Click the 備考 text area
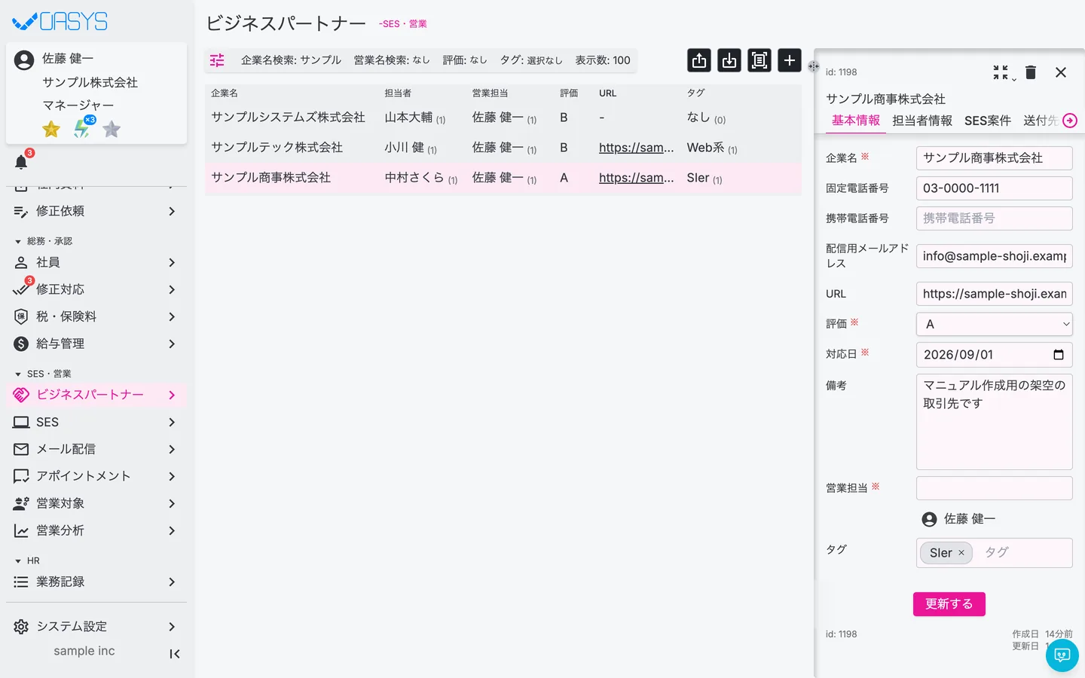The width and height of the screenshot is (1085, 678). pos(995,422)
